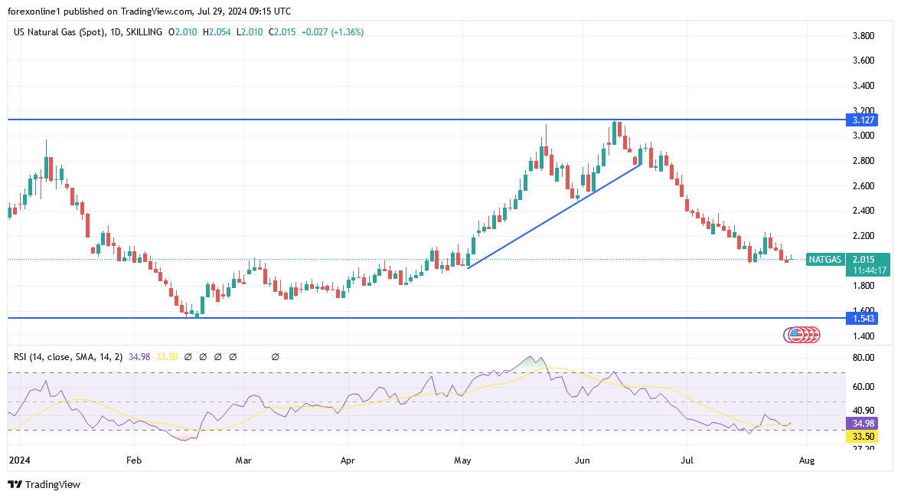Screen dimensions: 901x498
Task: Click the isolated last ∅ symbol in RSI legend
Action: 275,356
